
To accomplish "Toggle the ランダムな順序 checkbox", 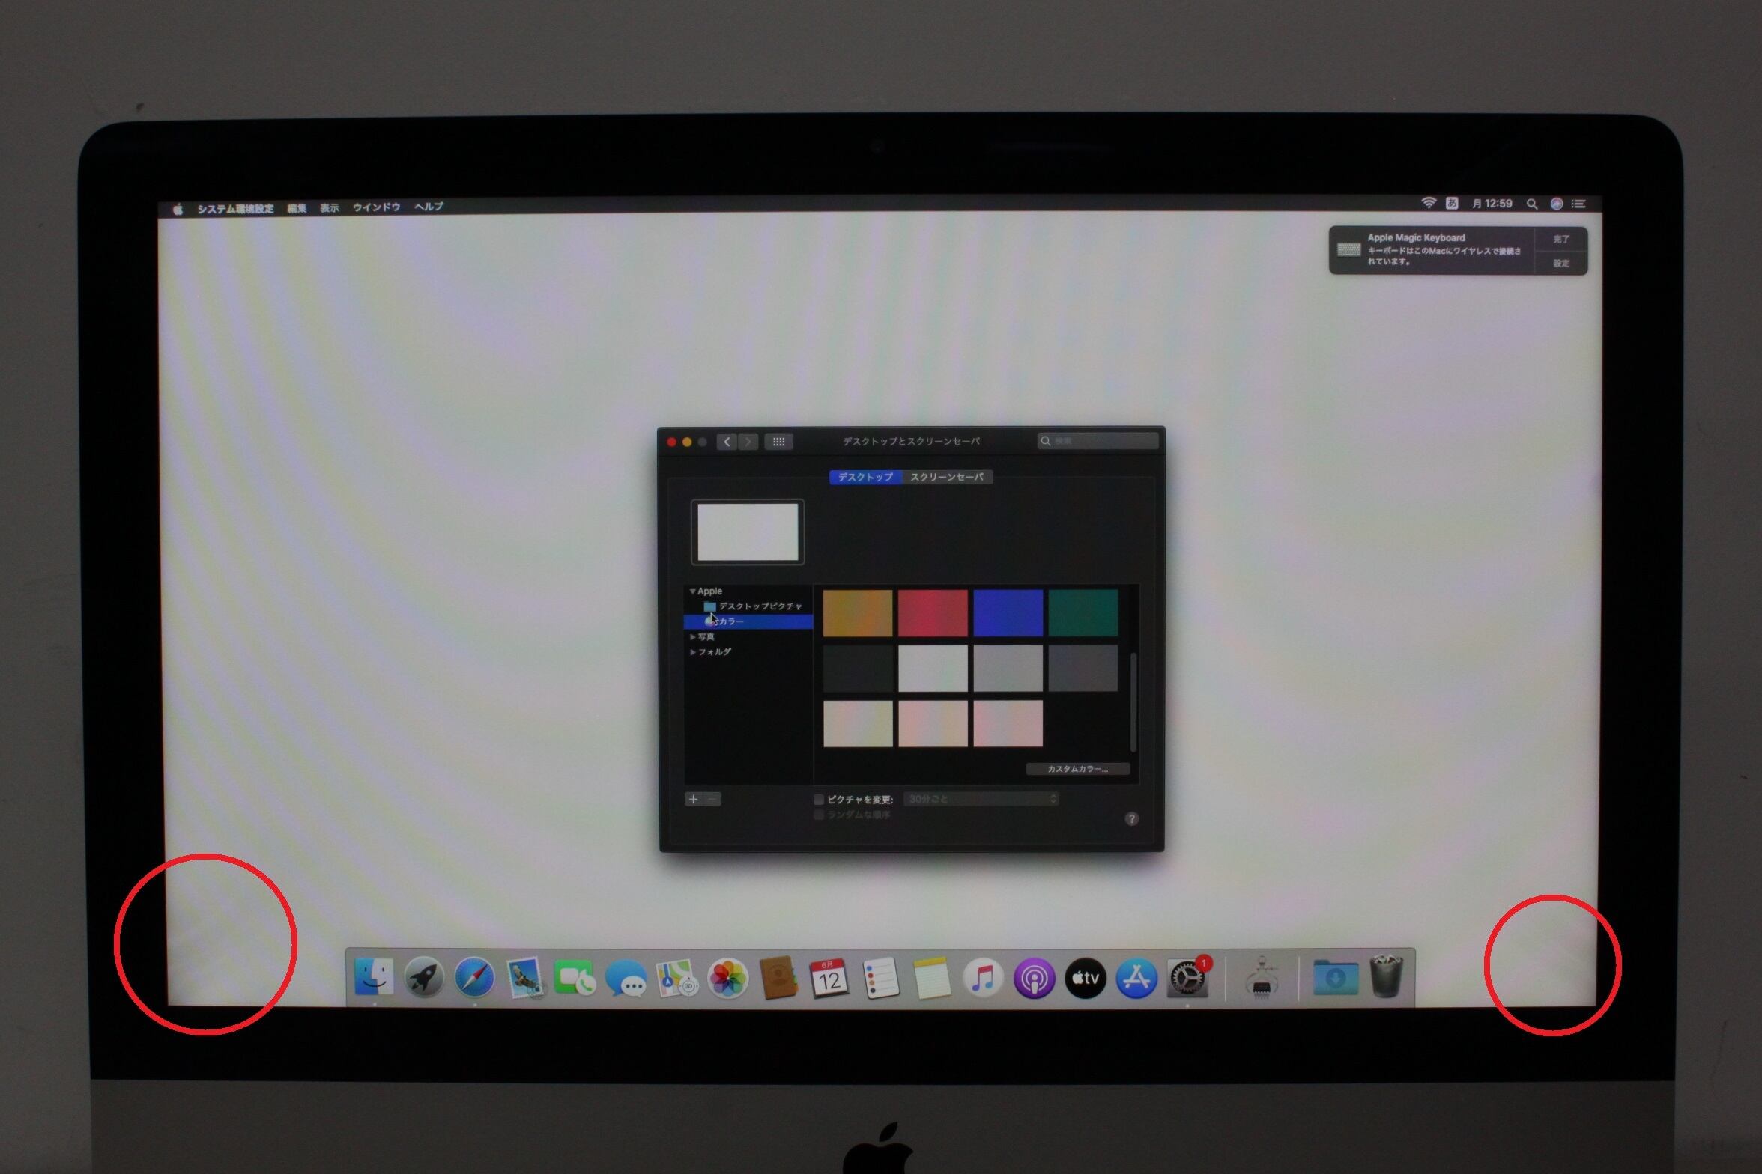I will tap(819, 815).
